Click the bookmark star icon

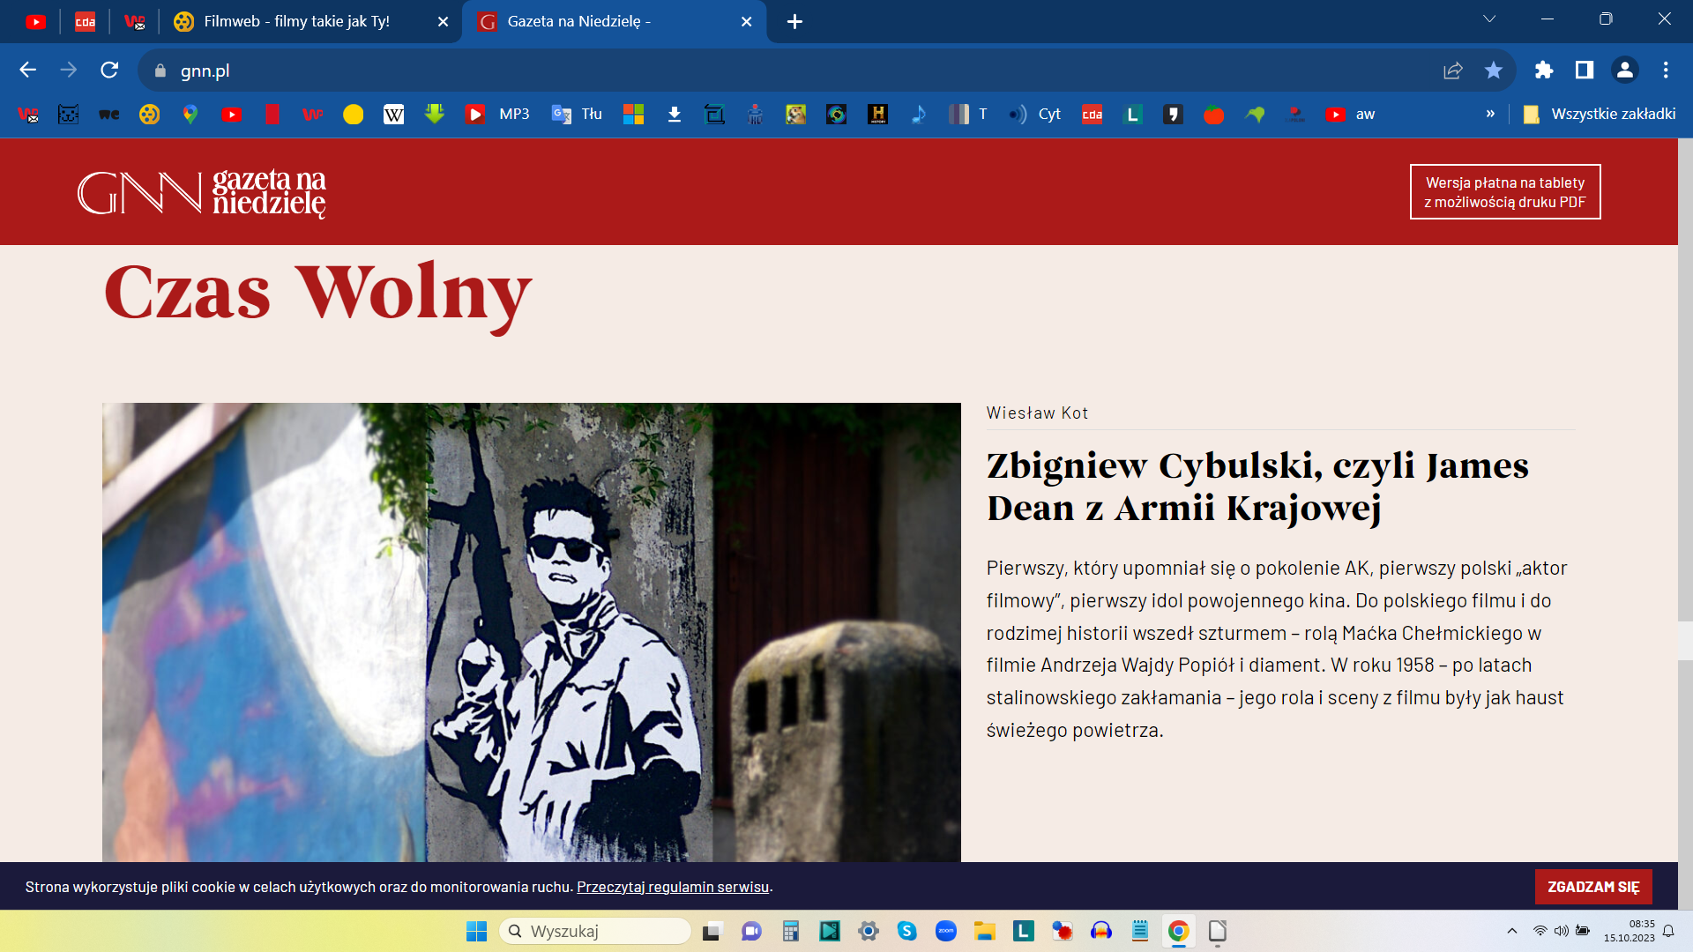[x=1493, y=71]
